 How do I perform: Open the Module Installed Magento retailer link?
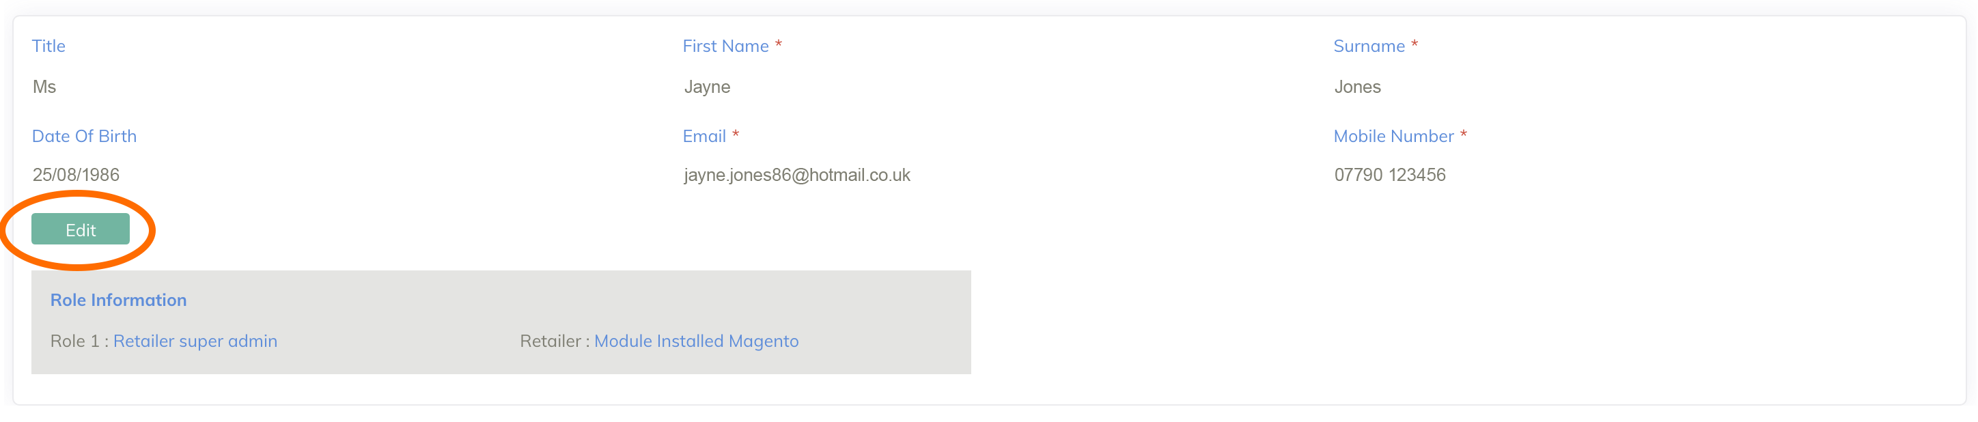click(696, 341)
